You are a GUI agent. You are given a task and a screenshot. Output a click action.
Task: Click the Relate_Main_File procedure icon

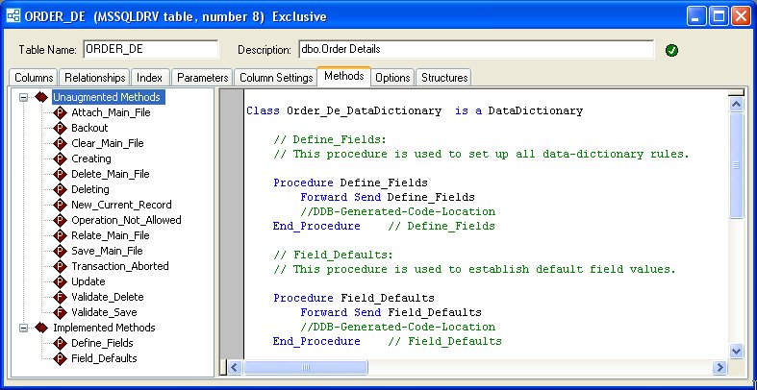[60, 235]
